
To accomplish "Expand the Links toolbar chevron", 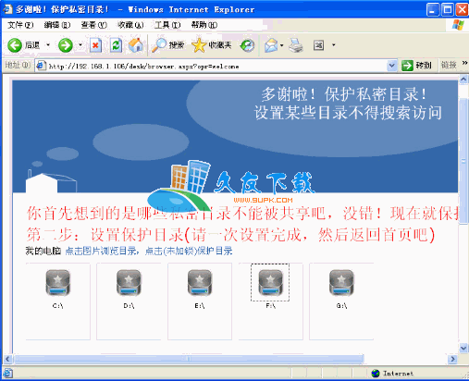I will coord(464,63).
